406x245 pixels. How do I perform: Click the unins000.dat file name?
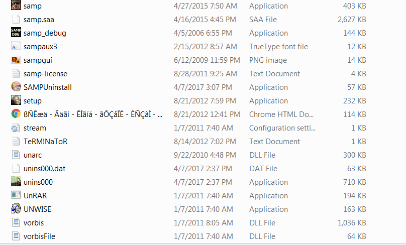pos(45,169)
